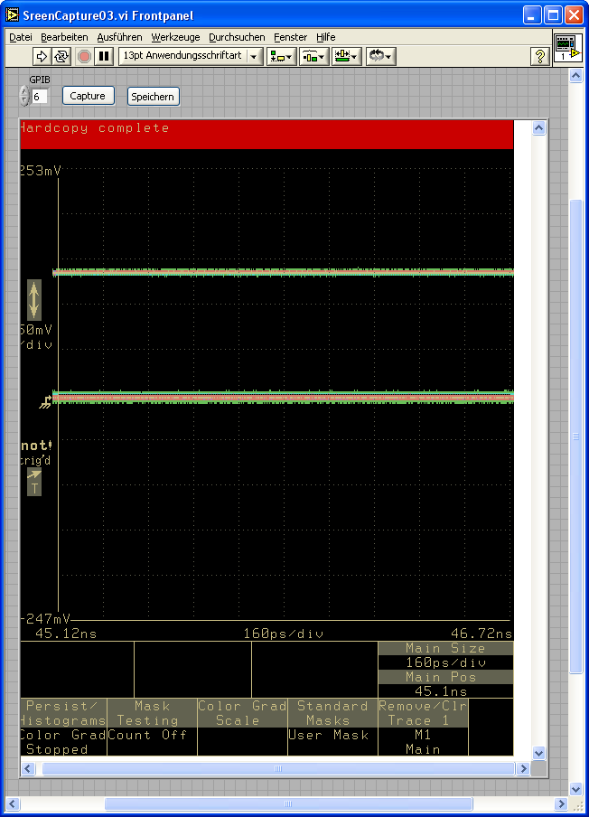
Task: Click window scrollbar down arrow
Action: coord(575,789)
